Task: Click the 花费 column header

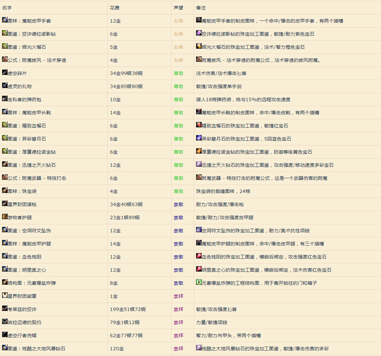Action: pos(114,8)
